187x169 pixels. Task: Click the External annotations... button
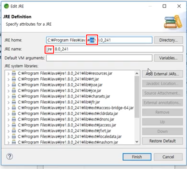163,102
